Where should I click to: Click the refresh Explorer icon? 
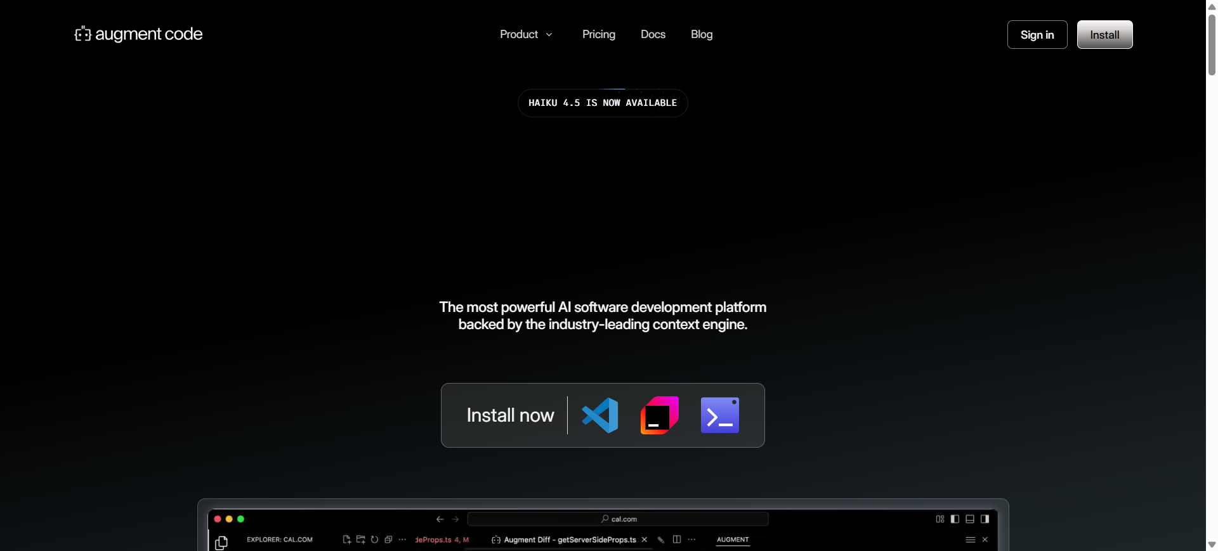pos(374,540)
